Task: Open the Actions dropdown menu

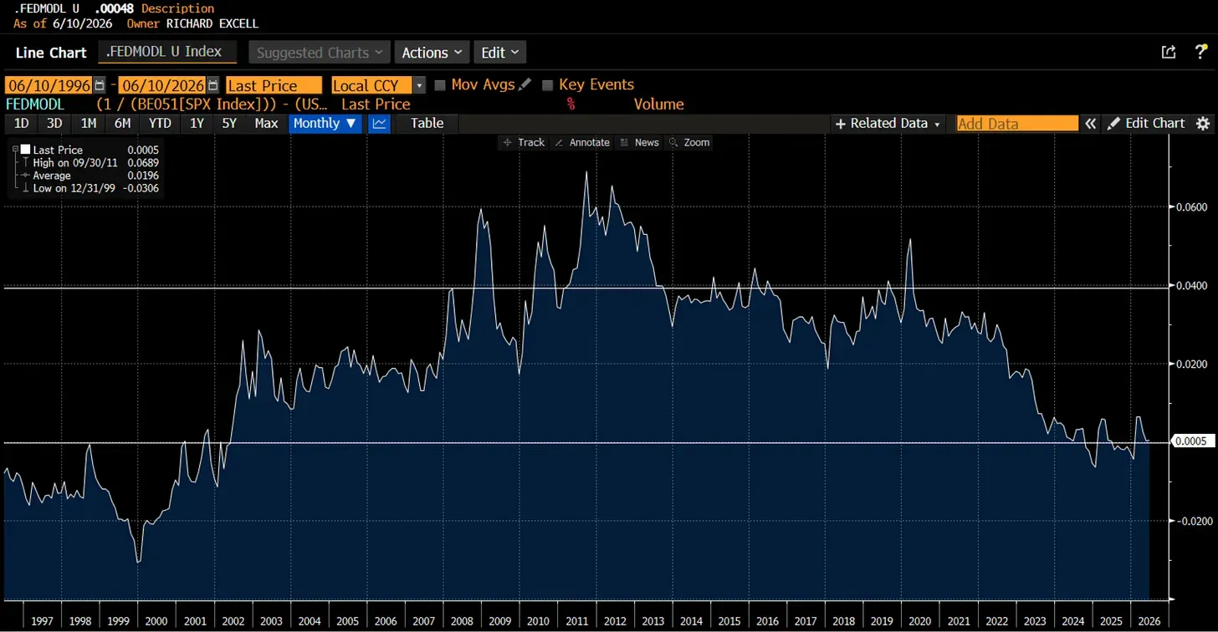Action: click(432, 53)
